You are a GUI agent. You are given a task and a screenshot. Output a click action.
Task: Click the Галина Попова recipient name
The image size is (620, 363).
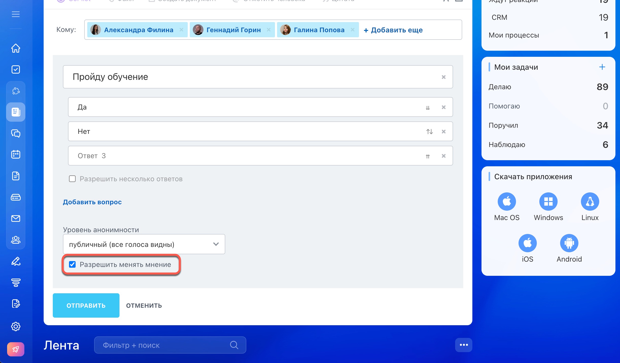[319, 30]
